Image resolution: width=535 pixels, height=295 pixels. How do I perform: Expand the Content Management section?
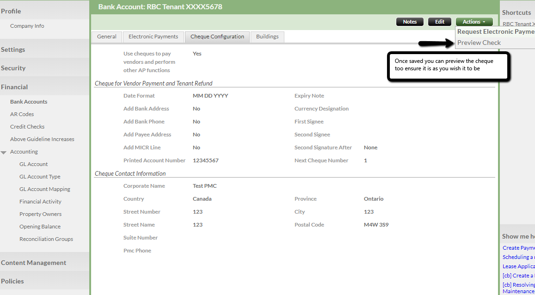[33, 263]
